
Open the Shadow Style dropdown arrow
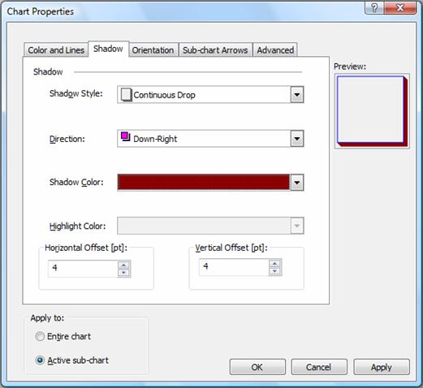tap(297, 95)
